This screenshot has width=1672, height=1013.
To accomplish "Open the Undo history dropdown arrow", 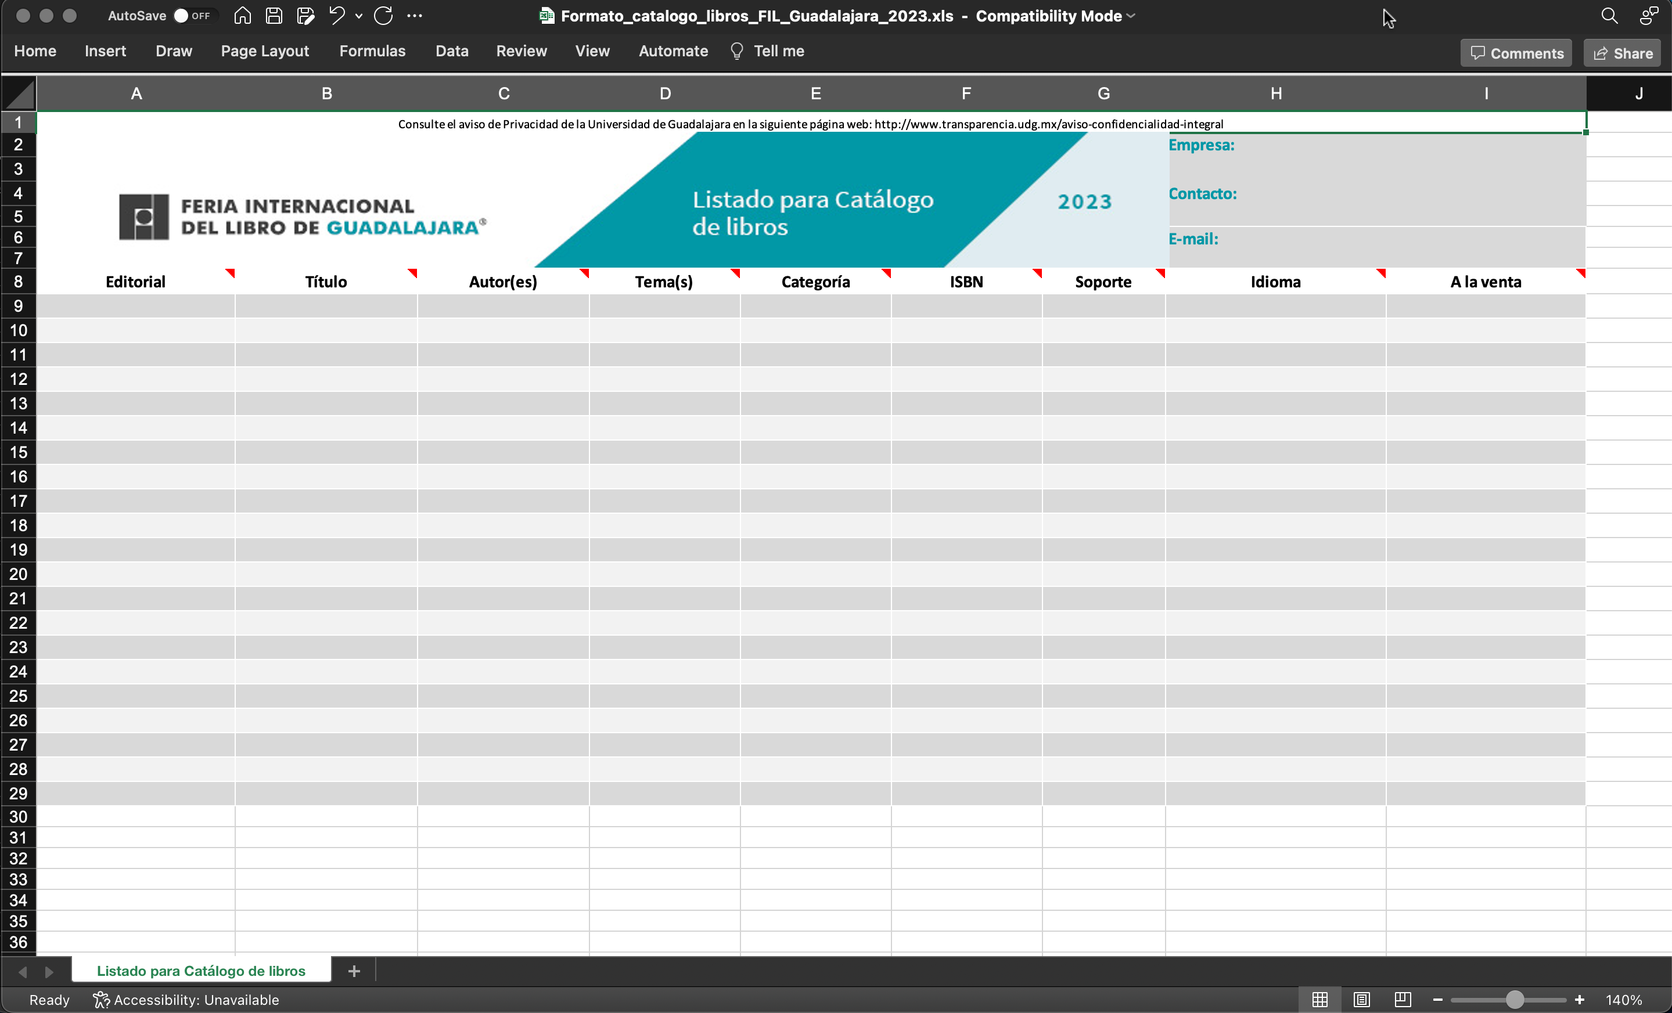I will 358,16.
